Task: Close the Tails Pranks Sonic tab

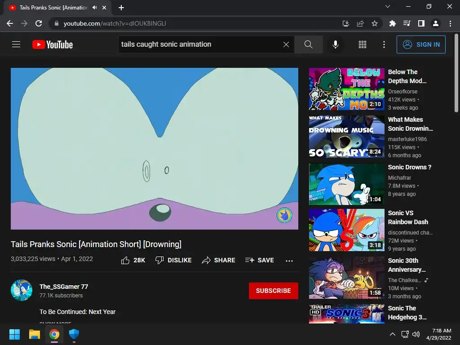Action: pyautogui.click(x=104, y=8)
